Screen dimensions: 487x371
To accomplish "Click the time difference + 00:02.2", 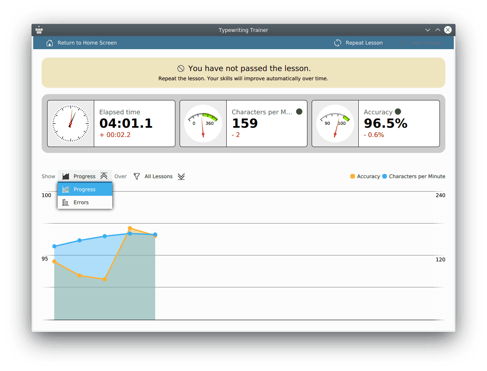I will tap(115, 135).
